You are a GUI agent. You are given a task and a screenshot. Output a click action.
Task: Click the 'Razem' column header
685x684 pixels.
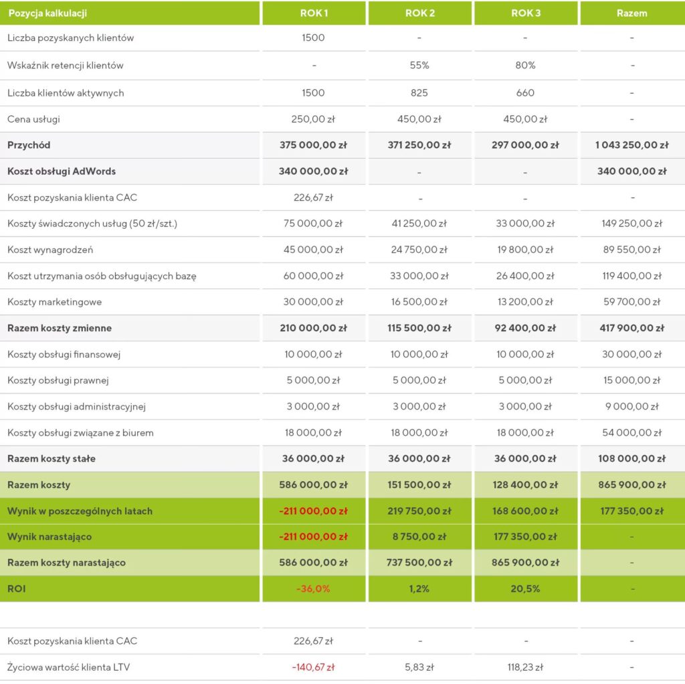point(631,13)
